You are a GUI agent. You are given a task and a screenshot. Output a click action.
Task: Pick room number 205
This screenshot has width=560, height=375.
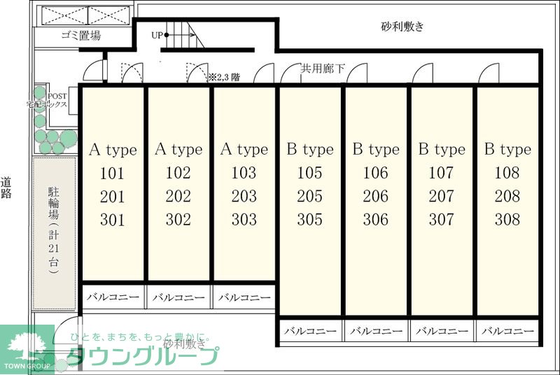point(309,196)
